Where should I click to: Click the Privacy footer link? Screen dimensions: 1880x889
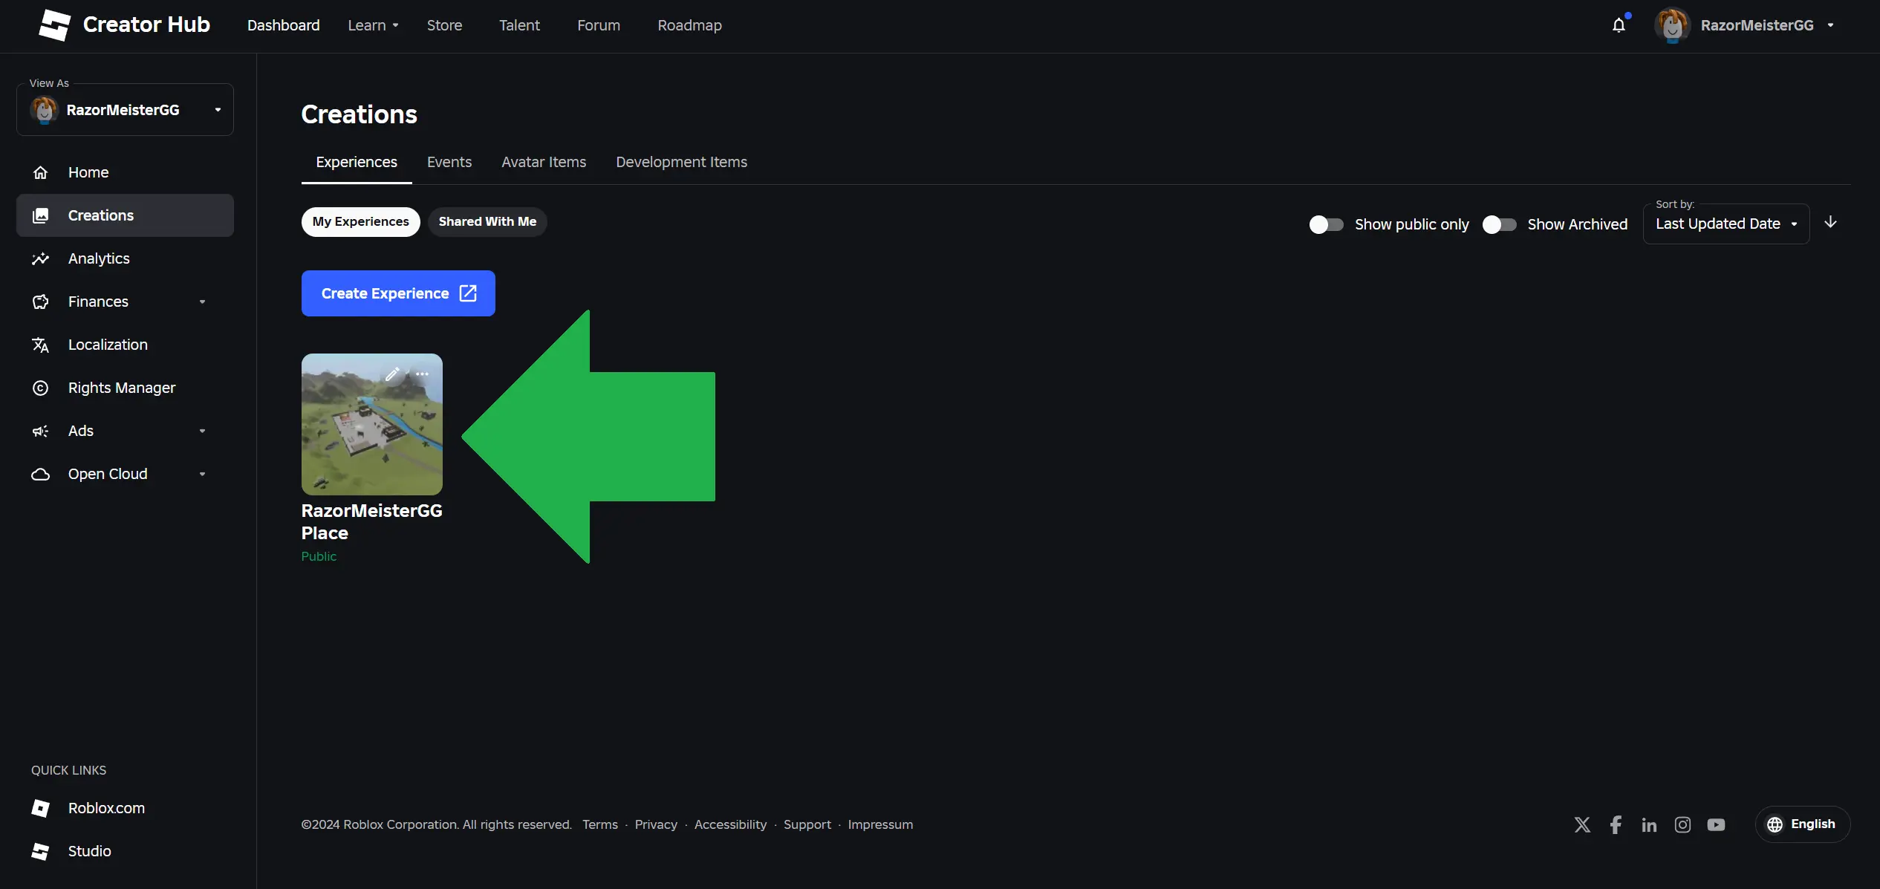point(656,824)
